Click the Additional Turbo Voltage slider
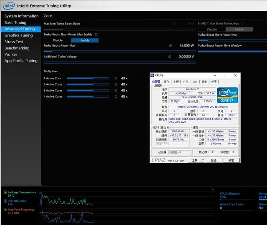The image size is (267, 225). tap(120, 63)
